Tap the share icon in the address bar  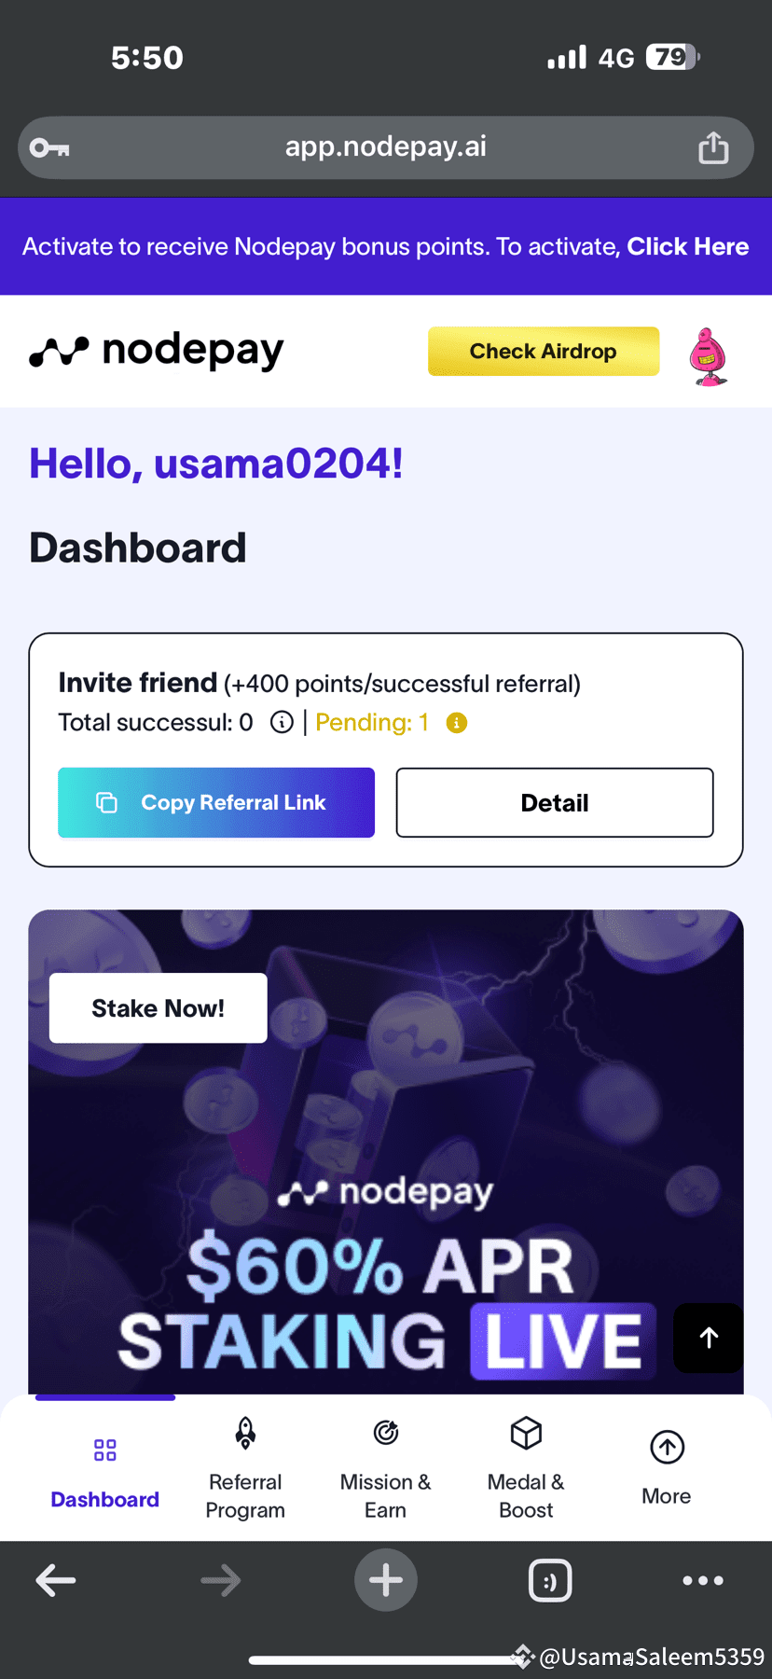coord(713,146)
